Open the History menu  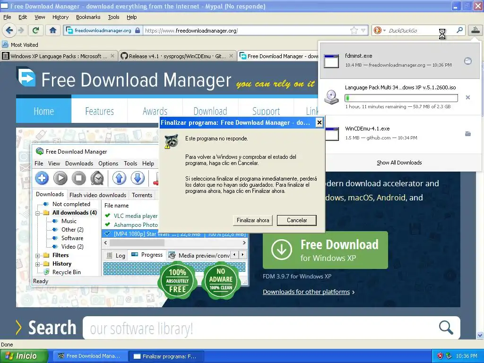pos(60,17)
